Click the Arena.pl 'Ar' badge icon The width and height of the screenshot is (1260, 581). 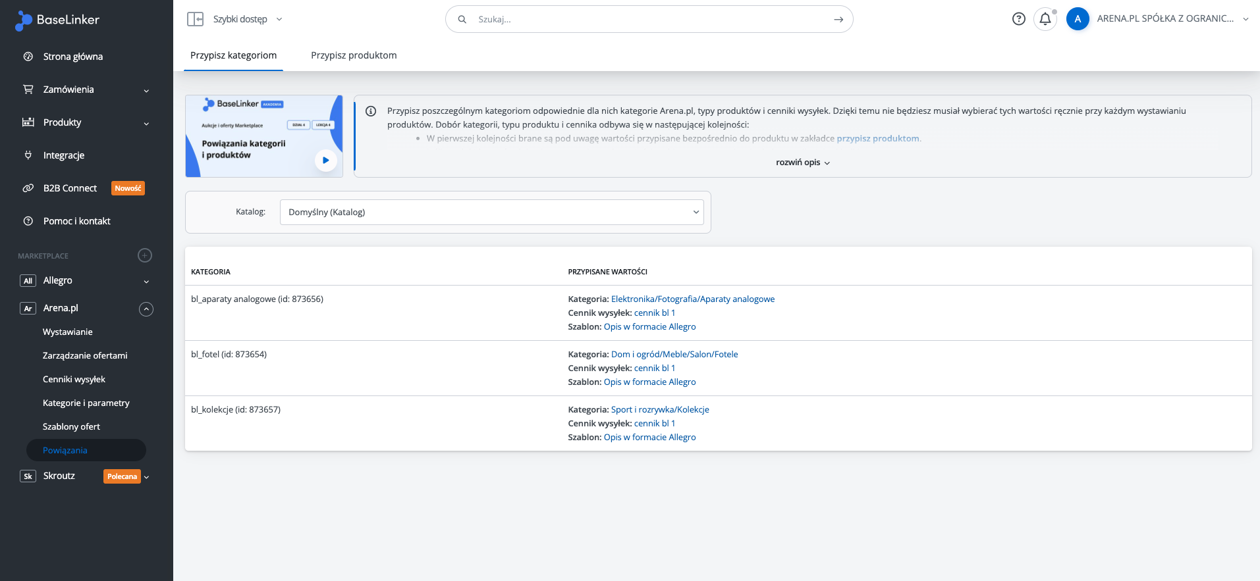[x=28, y=309]
